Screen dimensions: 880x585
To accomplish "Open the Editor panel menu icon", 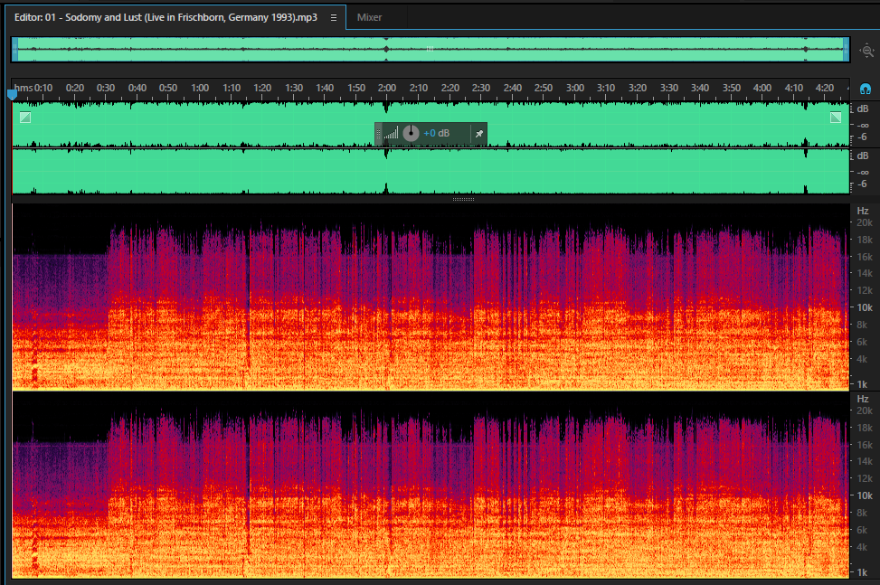I will [334, 17].
